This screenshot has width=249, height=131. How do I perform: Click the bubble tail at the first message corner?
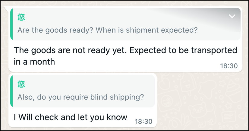point(7,9)
